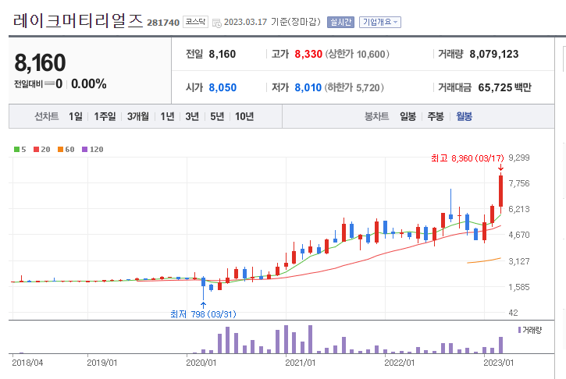Click the 저가 value 8,010
The width and height of the screenshot is (566, 379).
click(x=308, y=87)
